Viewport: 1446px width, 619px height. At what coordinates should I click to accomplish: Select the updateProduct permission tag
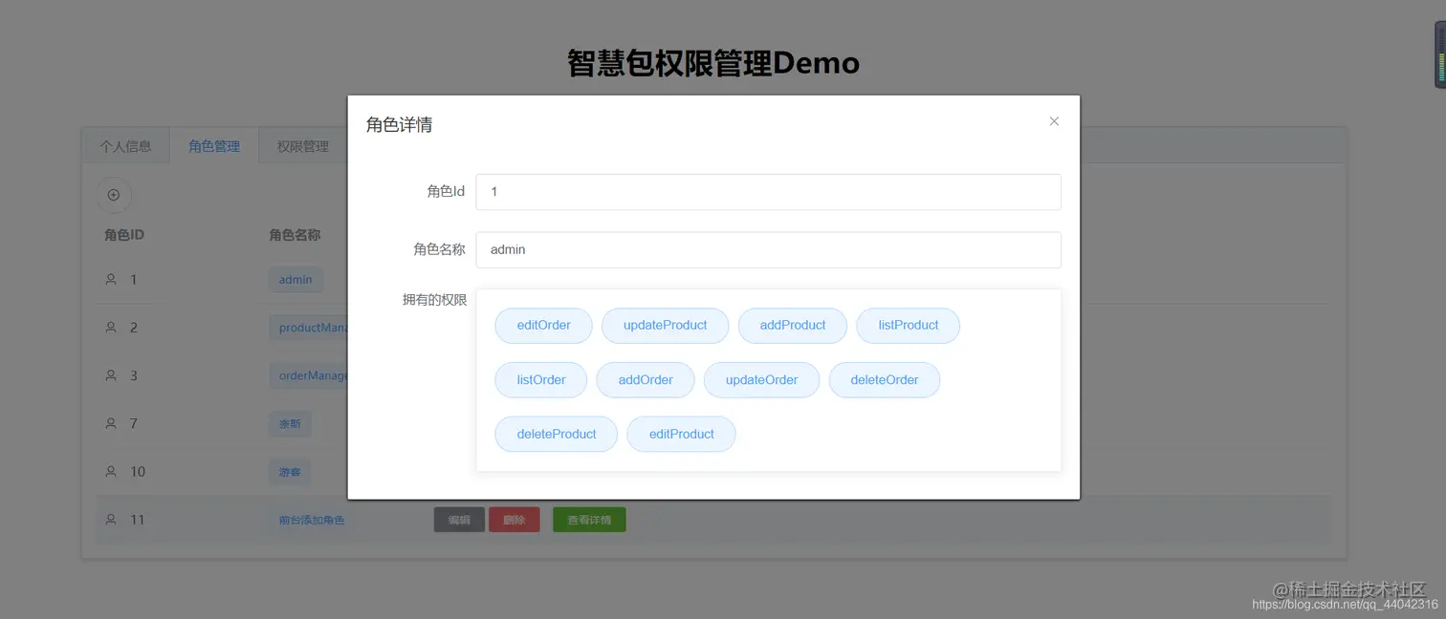pyautogui.click(x=665, y=326)
